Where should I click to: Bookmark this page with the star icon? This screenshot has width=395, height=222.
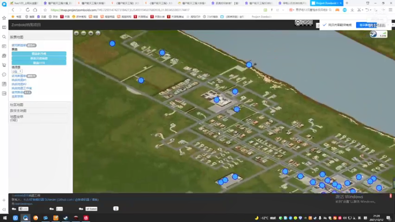point(45,10)
